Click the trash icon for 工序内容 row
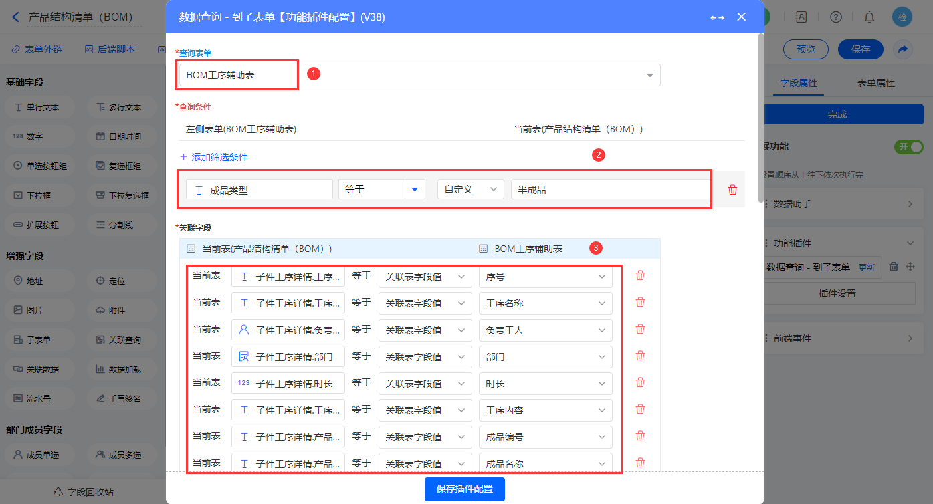 [640, 409]
